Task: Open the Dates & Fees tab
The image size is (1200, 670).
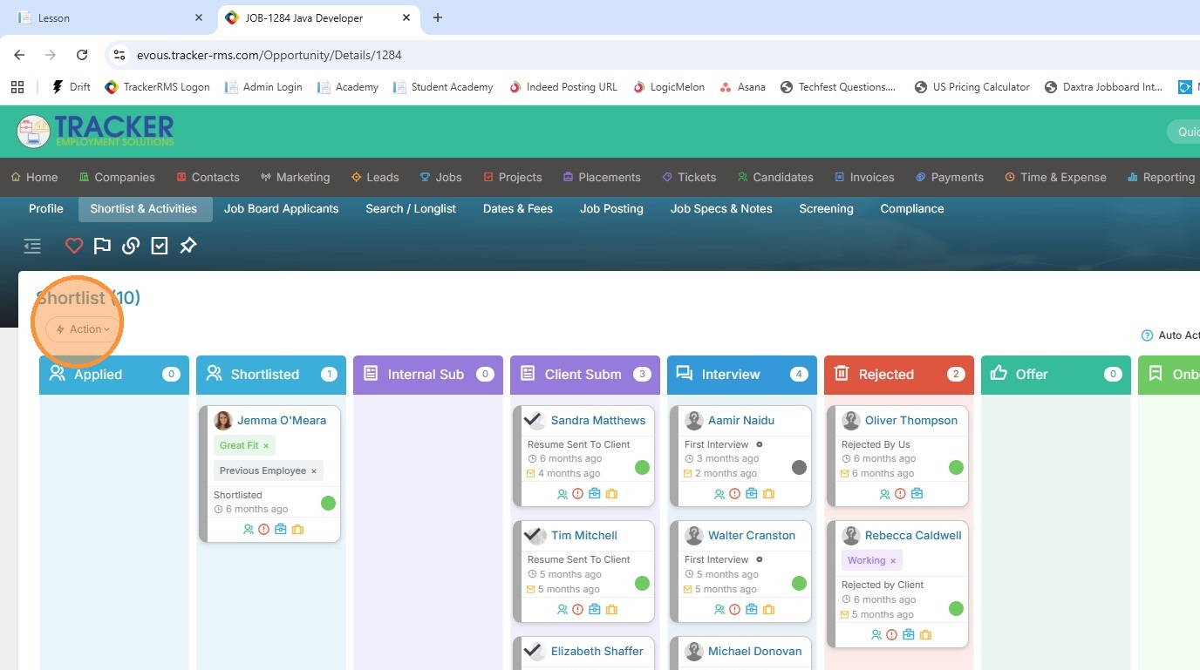Action: tap(518, 208)
